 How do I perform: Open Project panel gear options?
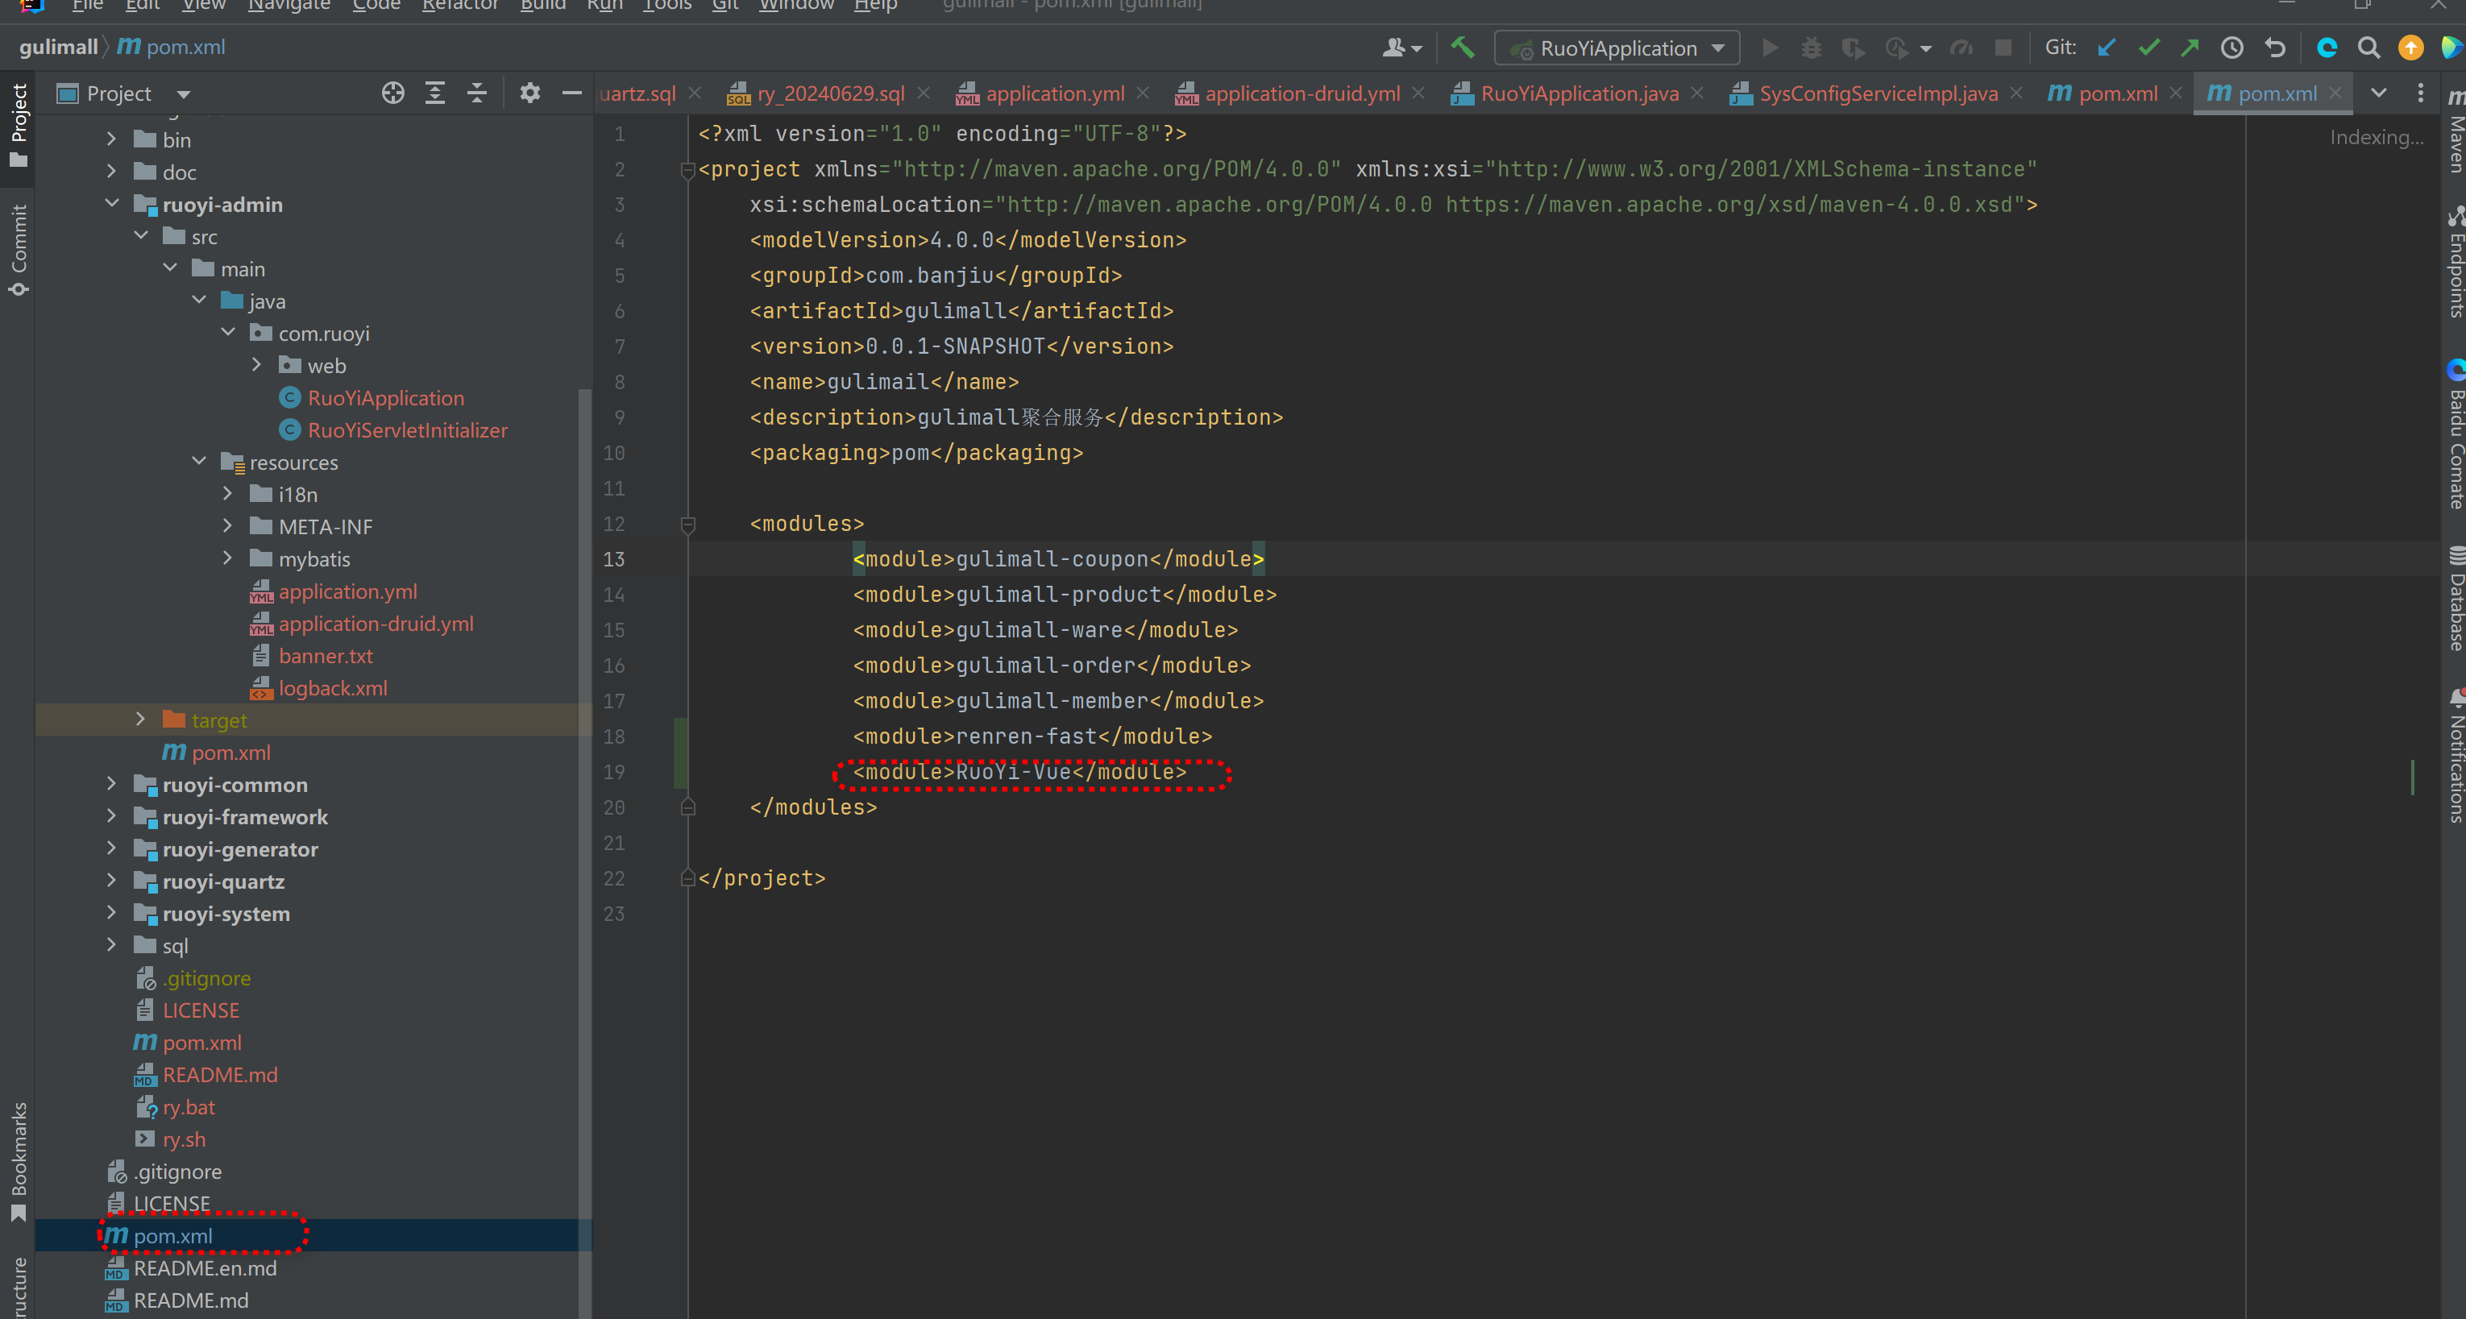(x=529, y=93)
